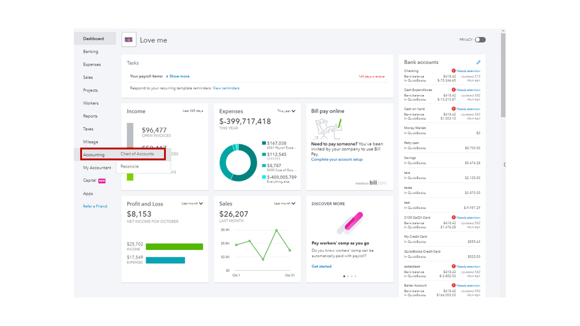Click the Bank accounts edit pencil icon

click(478, 62)
